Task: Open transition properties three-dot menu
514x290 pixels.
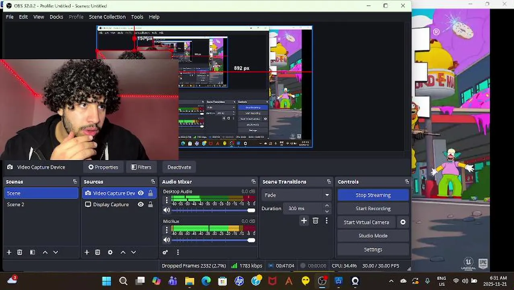Action: (327, 220)
